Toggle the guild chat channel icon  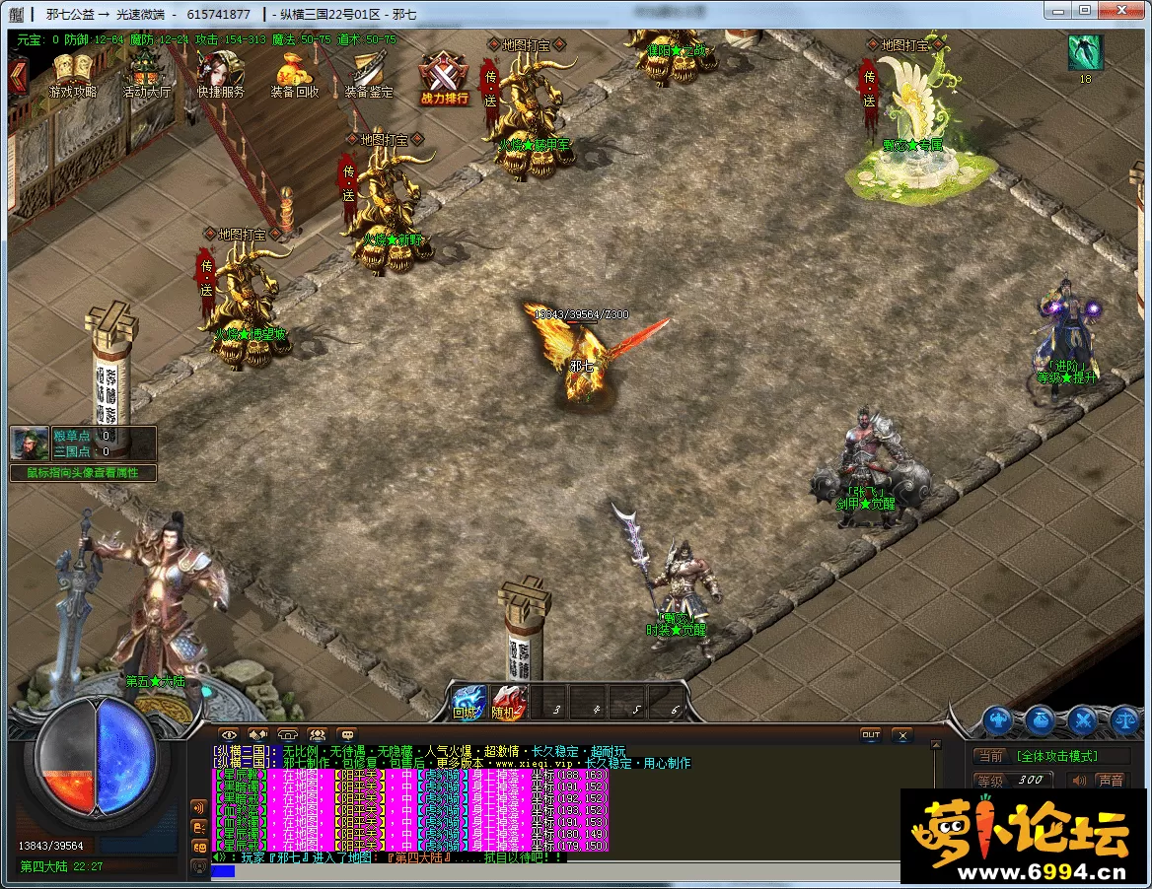pyautogui.click(x=199, y=848)
